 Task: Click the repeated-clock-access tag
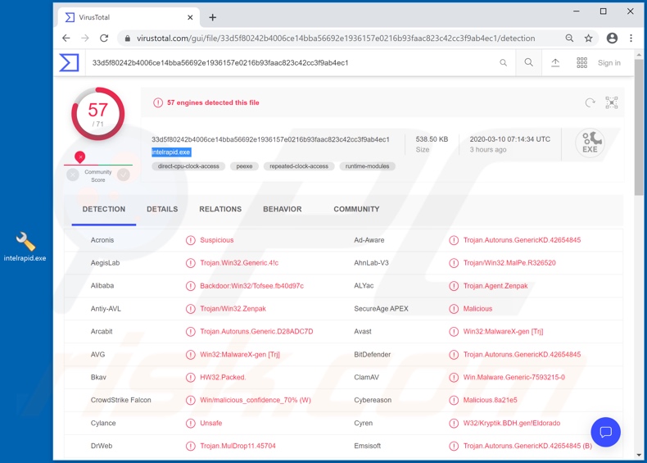coord(299,166)
